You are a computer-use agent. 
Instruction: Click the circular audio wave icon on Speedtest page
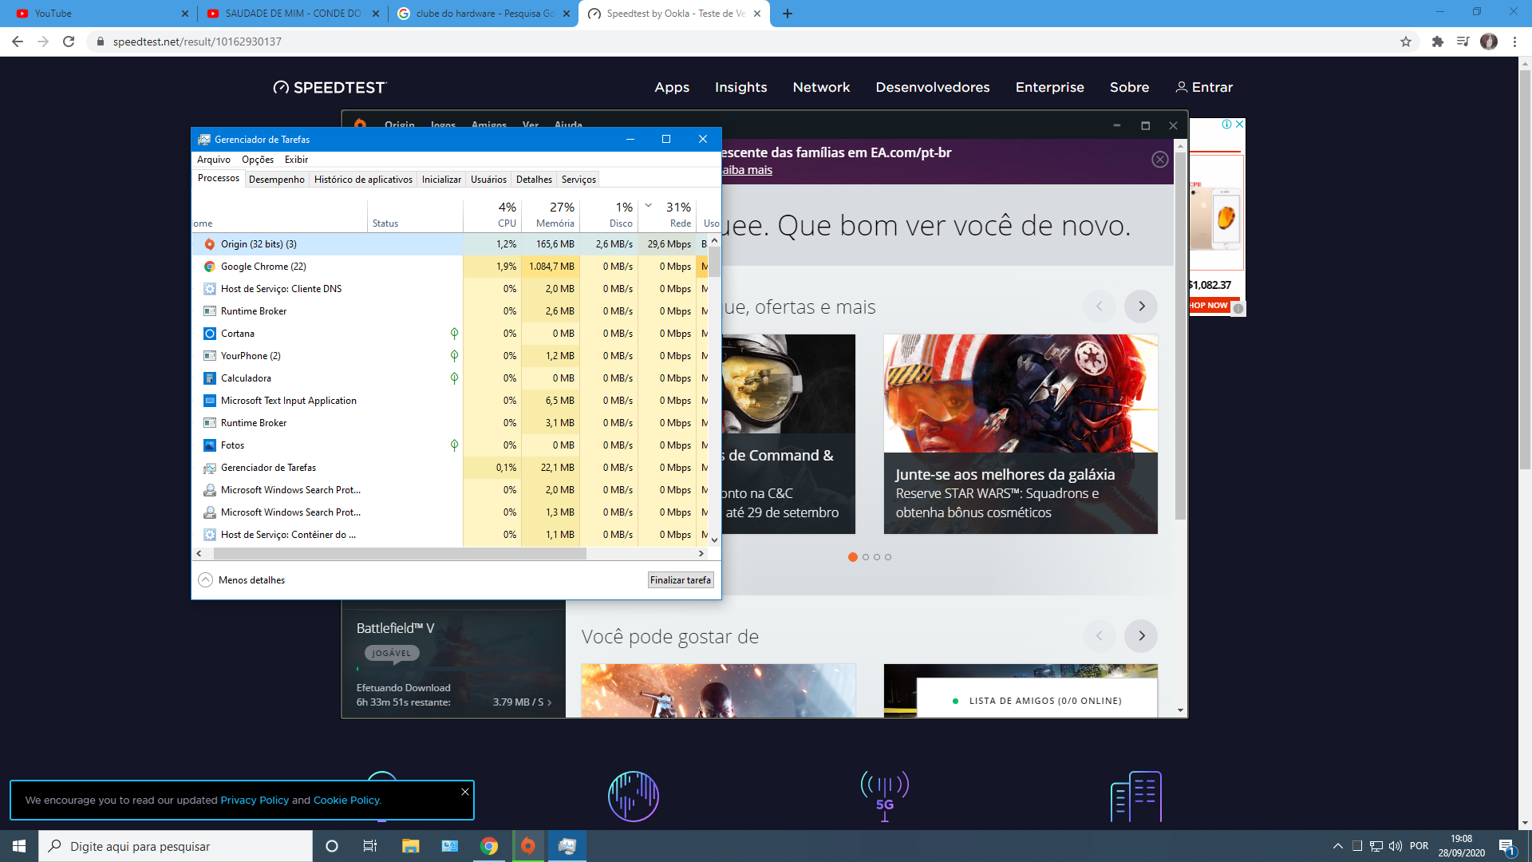634,796
